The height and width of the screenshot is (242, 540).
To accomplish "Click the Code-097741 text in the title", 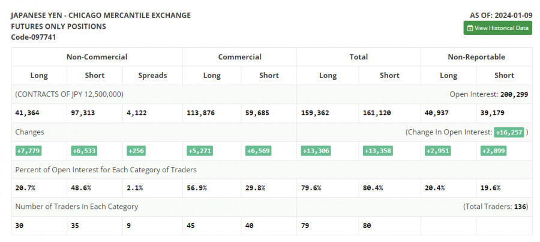I will [34, 37].
